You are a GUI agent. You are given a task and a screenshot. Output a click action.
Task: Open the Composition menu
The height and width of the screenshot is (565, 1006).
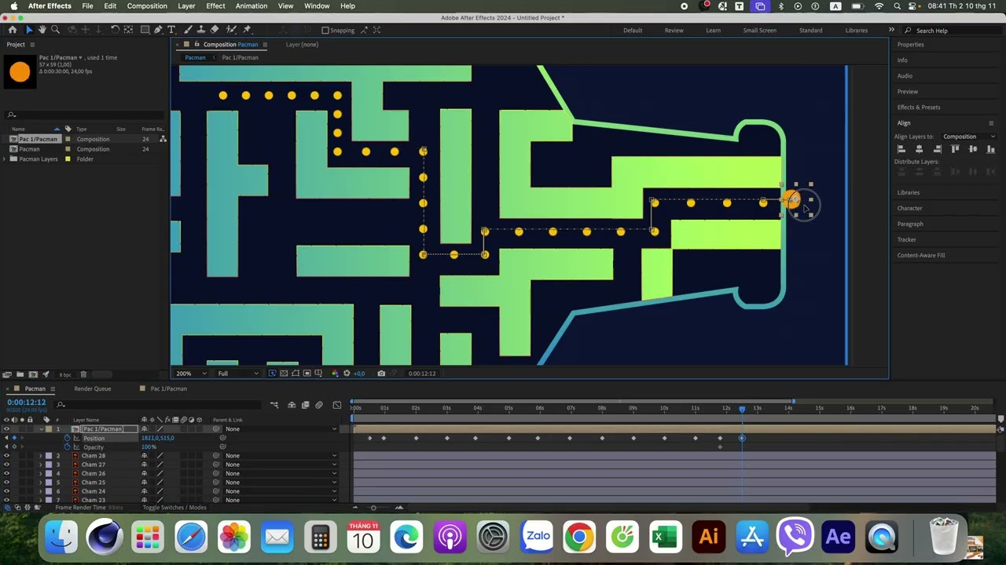147,6
